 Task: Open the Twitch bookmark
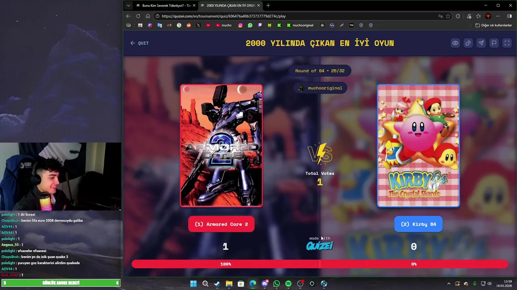click(260, 25)
